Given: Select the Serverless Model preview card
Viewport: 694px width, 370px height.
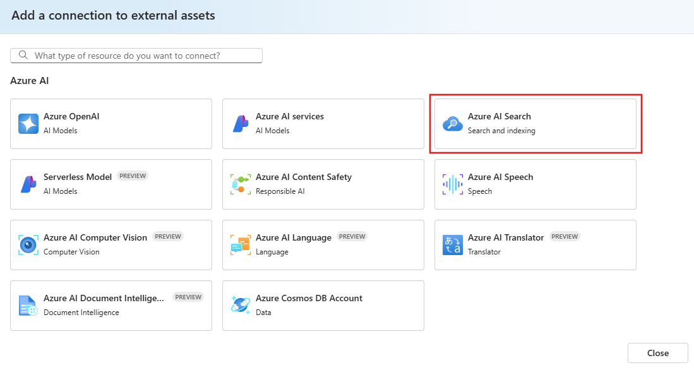Looking at the screenshot, I should pos(111,184).
